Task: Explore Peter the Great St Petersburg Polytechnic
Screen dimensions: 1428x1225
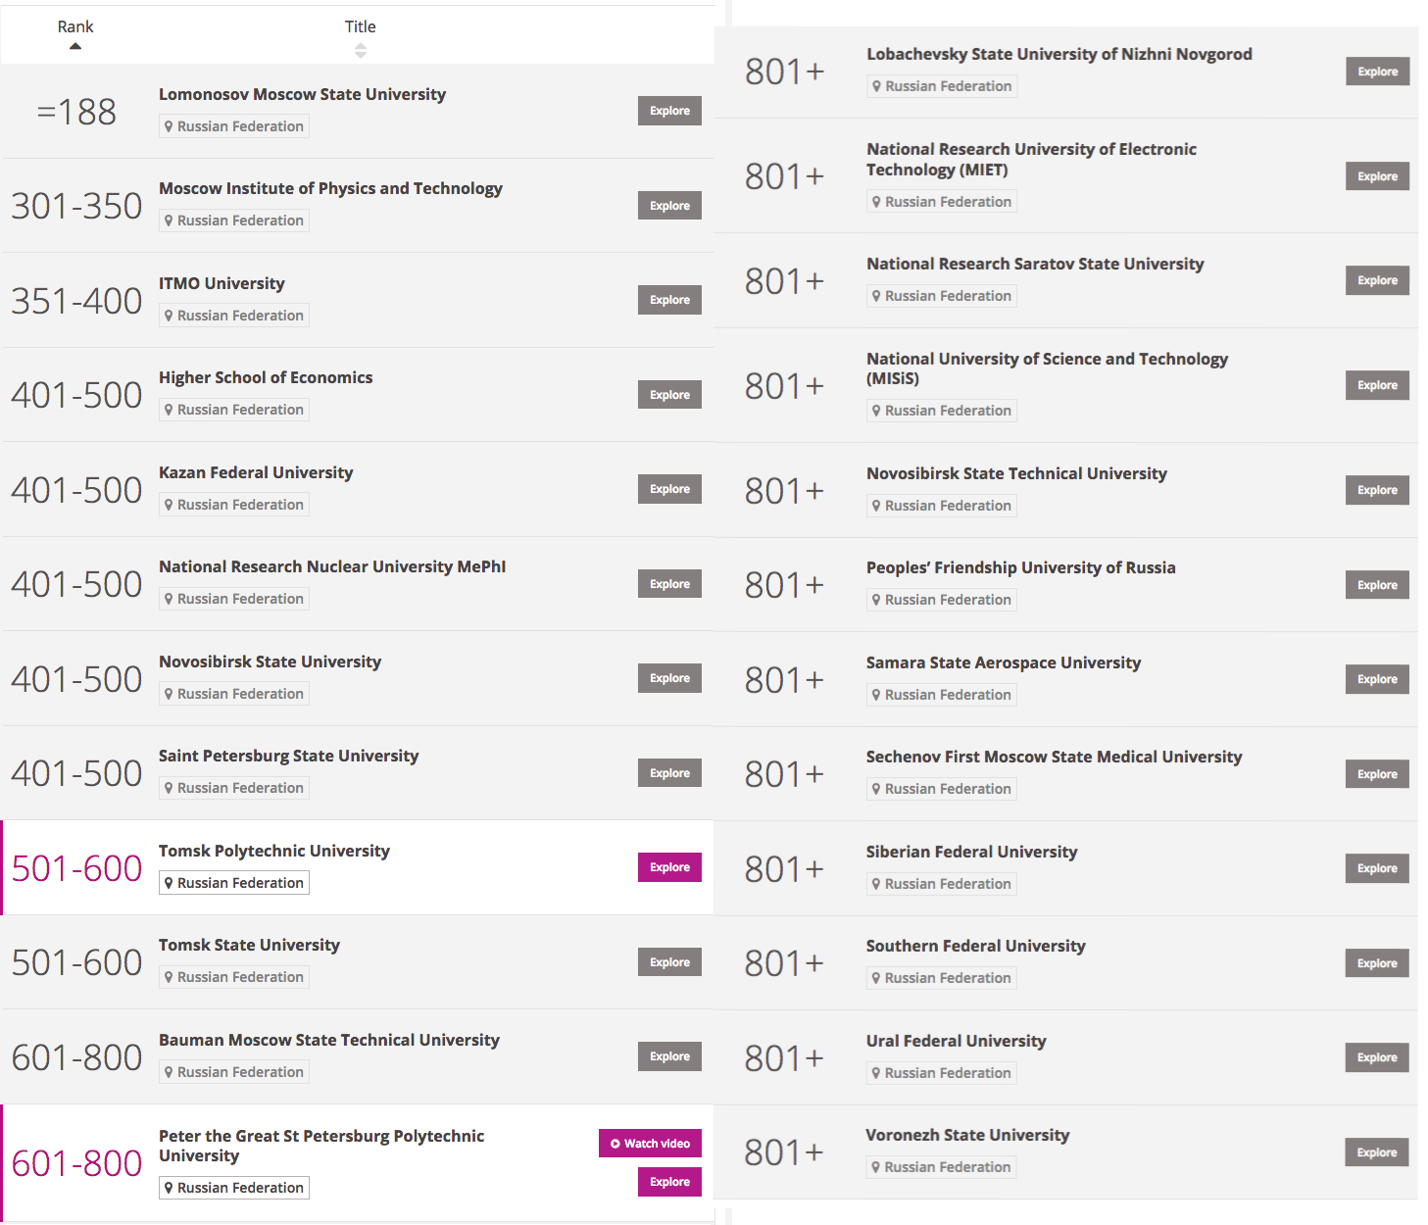Action: 669,1182
